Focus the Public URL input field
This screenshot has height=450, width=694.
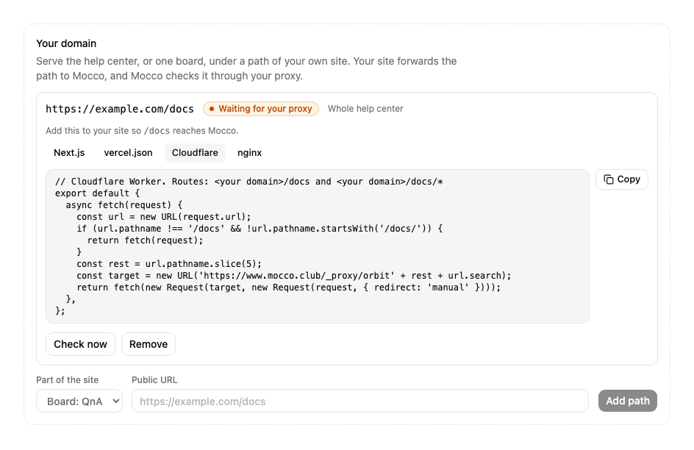click(360, 401)
